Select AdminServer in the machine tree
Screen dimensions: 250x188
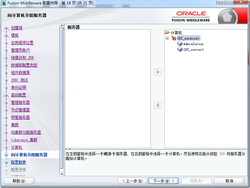coord(193,44)
